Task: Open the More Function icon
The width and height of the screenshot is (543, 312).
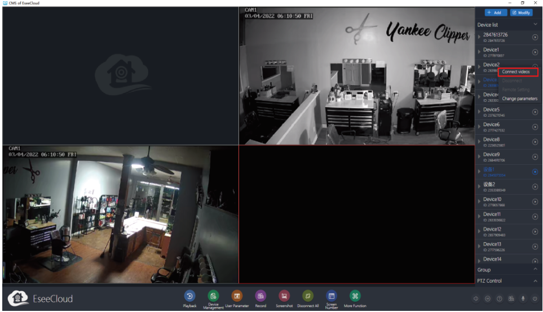Action: pos(355,295)
